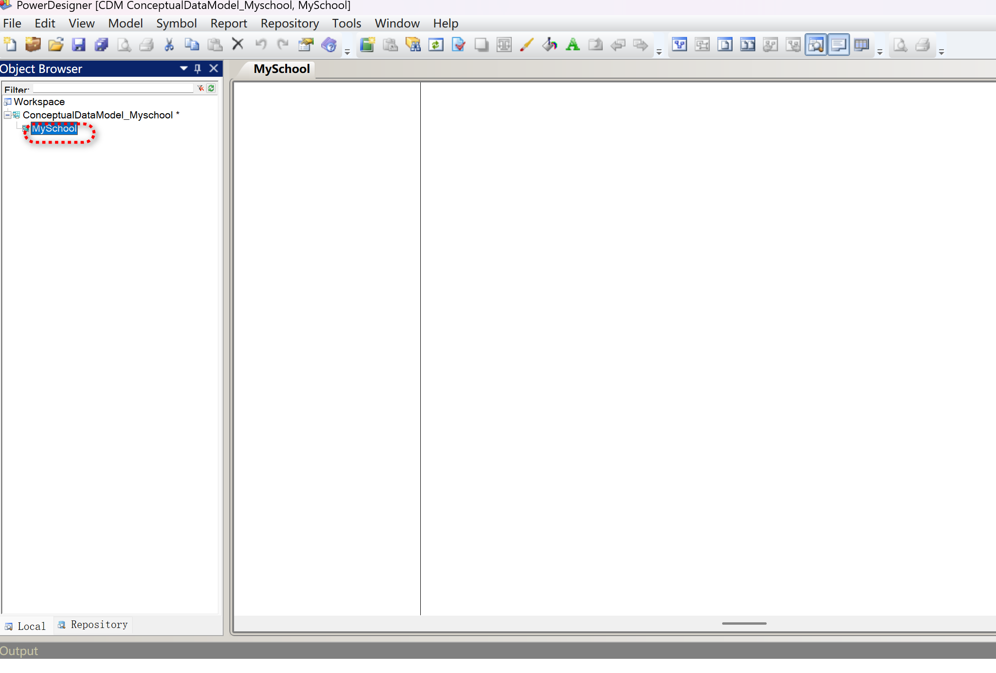
Task: Click the Open folder icon
Action: [x=55, y=45]
